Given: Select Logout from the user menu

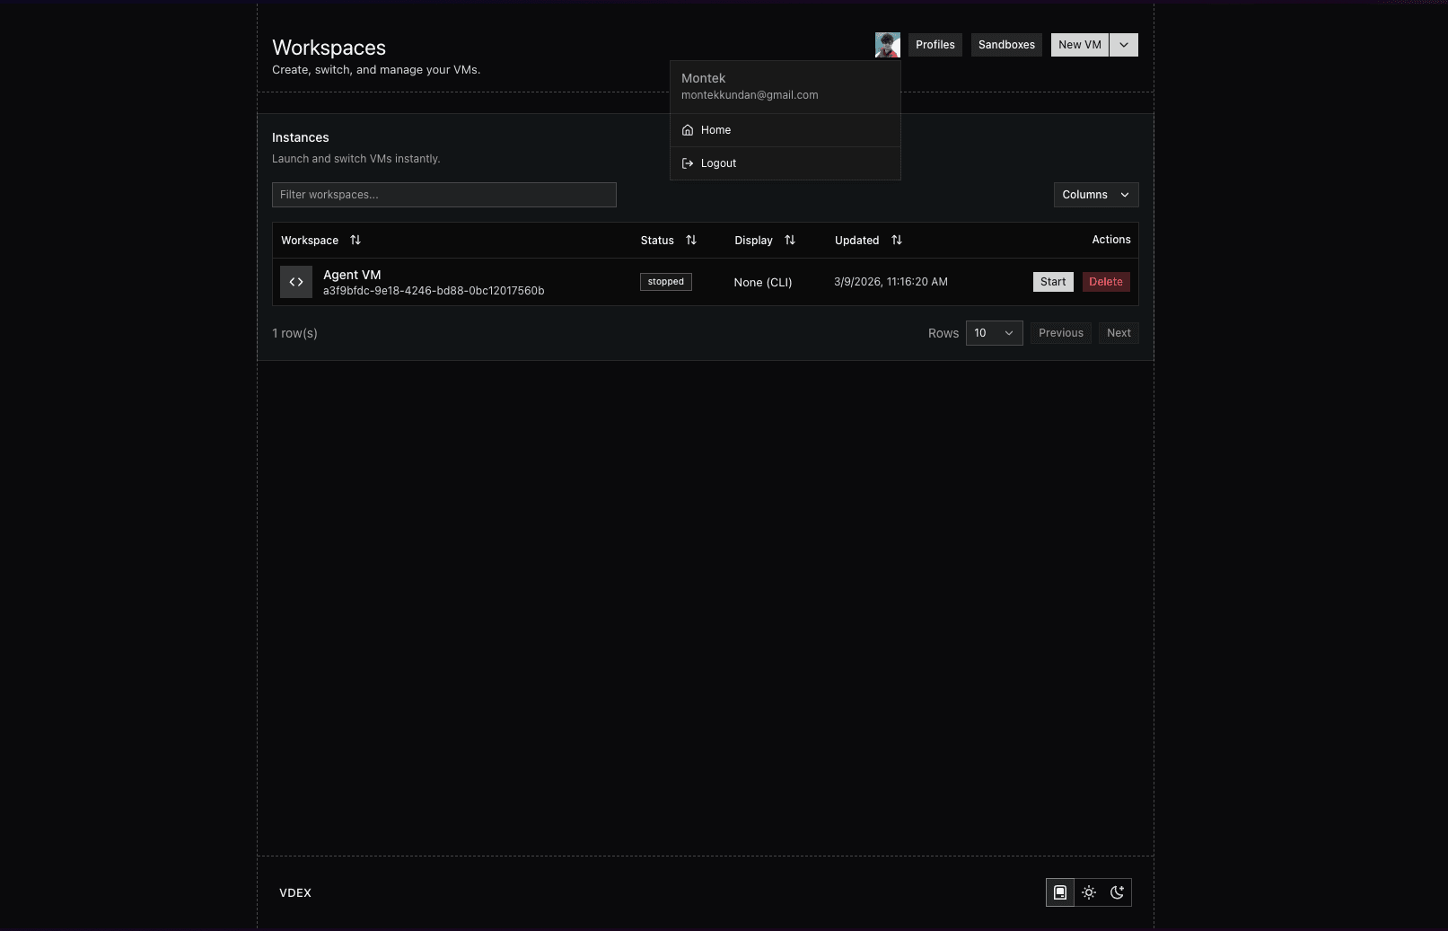Looking at the screenshot, I should (718, 163).
